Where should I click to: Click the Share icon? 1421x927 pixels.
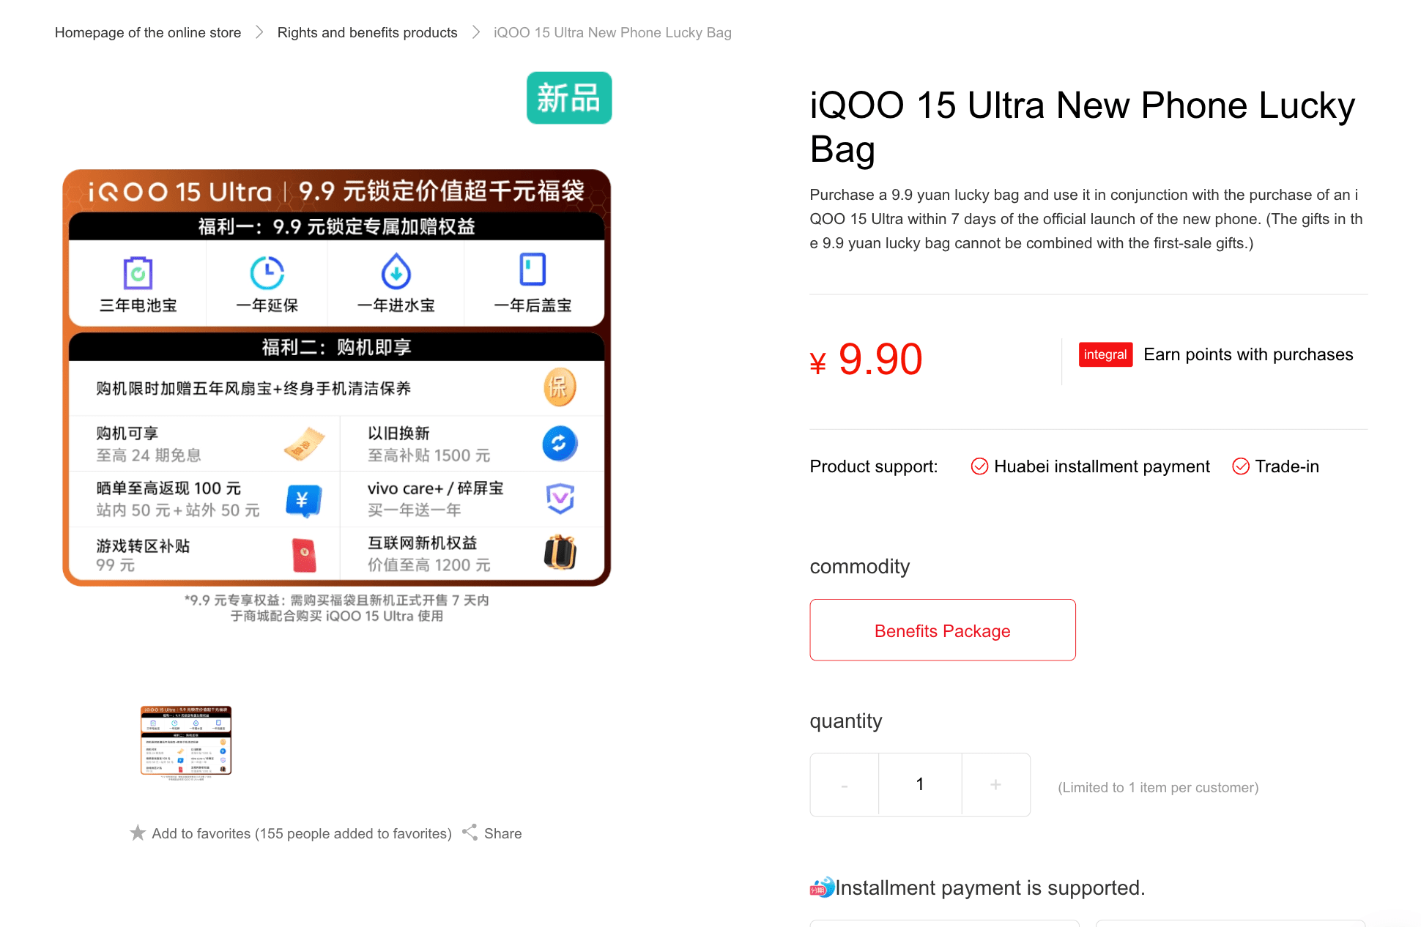click(x=470, y=833)
